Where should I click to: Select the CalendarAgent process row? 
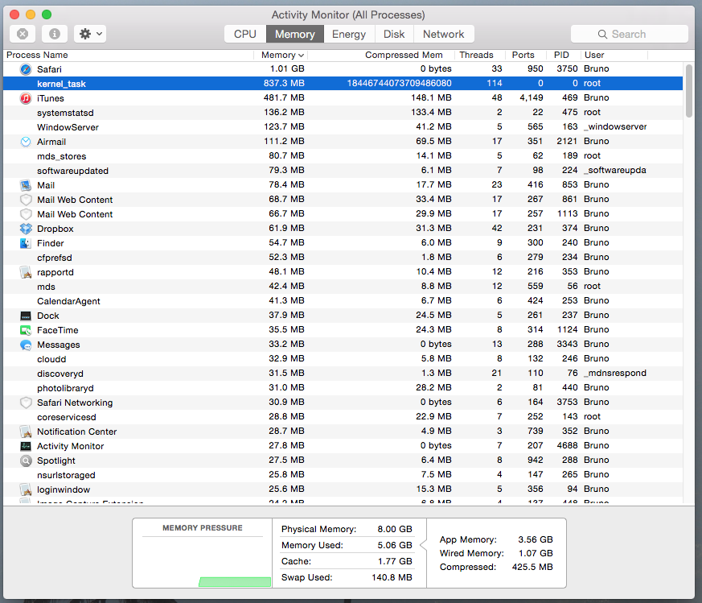[343, 301]
